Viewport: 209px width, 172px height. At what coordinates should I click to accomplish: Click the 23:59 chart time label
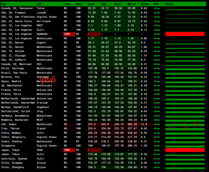[x=201, y=170]
